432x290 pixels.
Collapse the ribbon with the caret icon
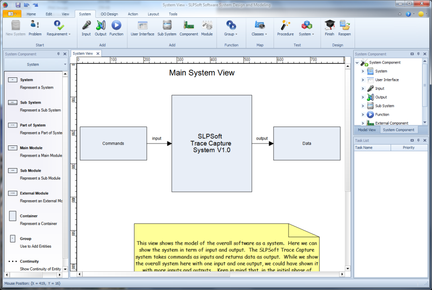(400, 14)
